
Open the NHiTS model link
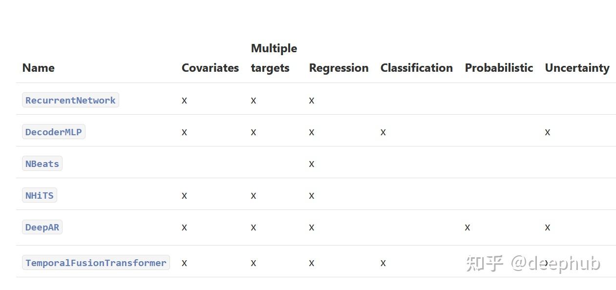[40, 195]
